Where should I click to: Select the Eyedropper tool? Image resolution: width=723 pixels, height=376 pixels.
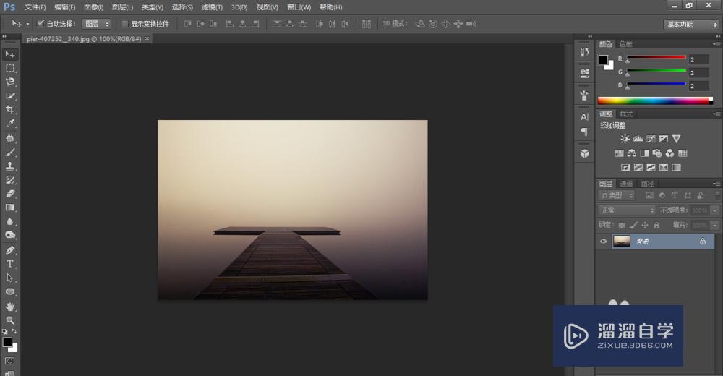coord(10,124)
